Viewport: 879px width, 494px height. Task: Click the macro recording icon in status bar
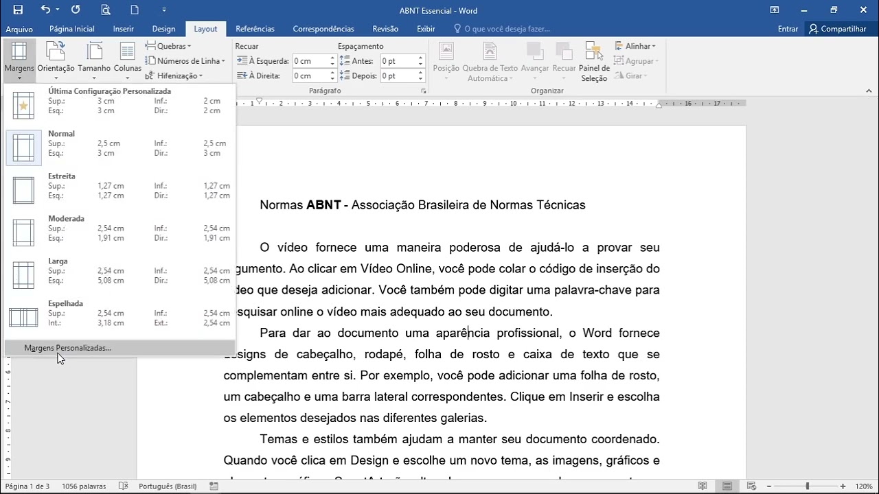click(214, 486)
